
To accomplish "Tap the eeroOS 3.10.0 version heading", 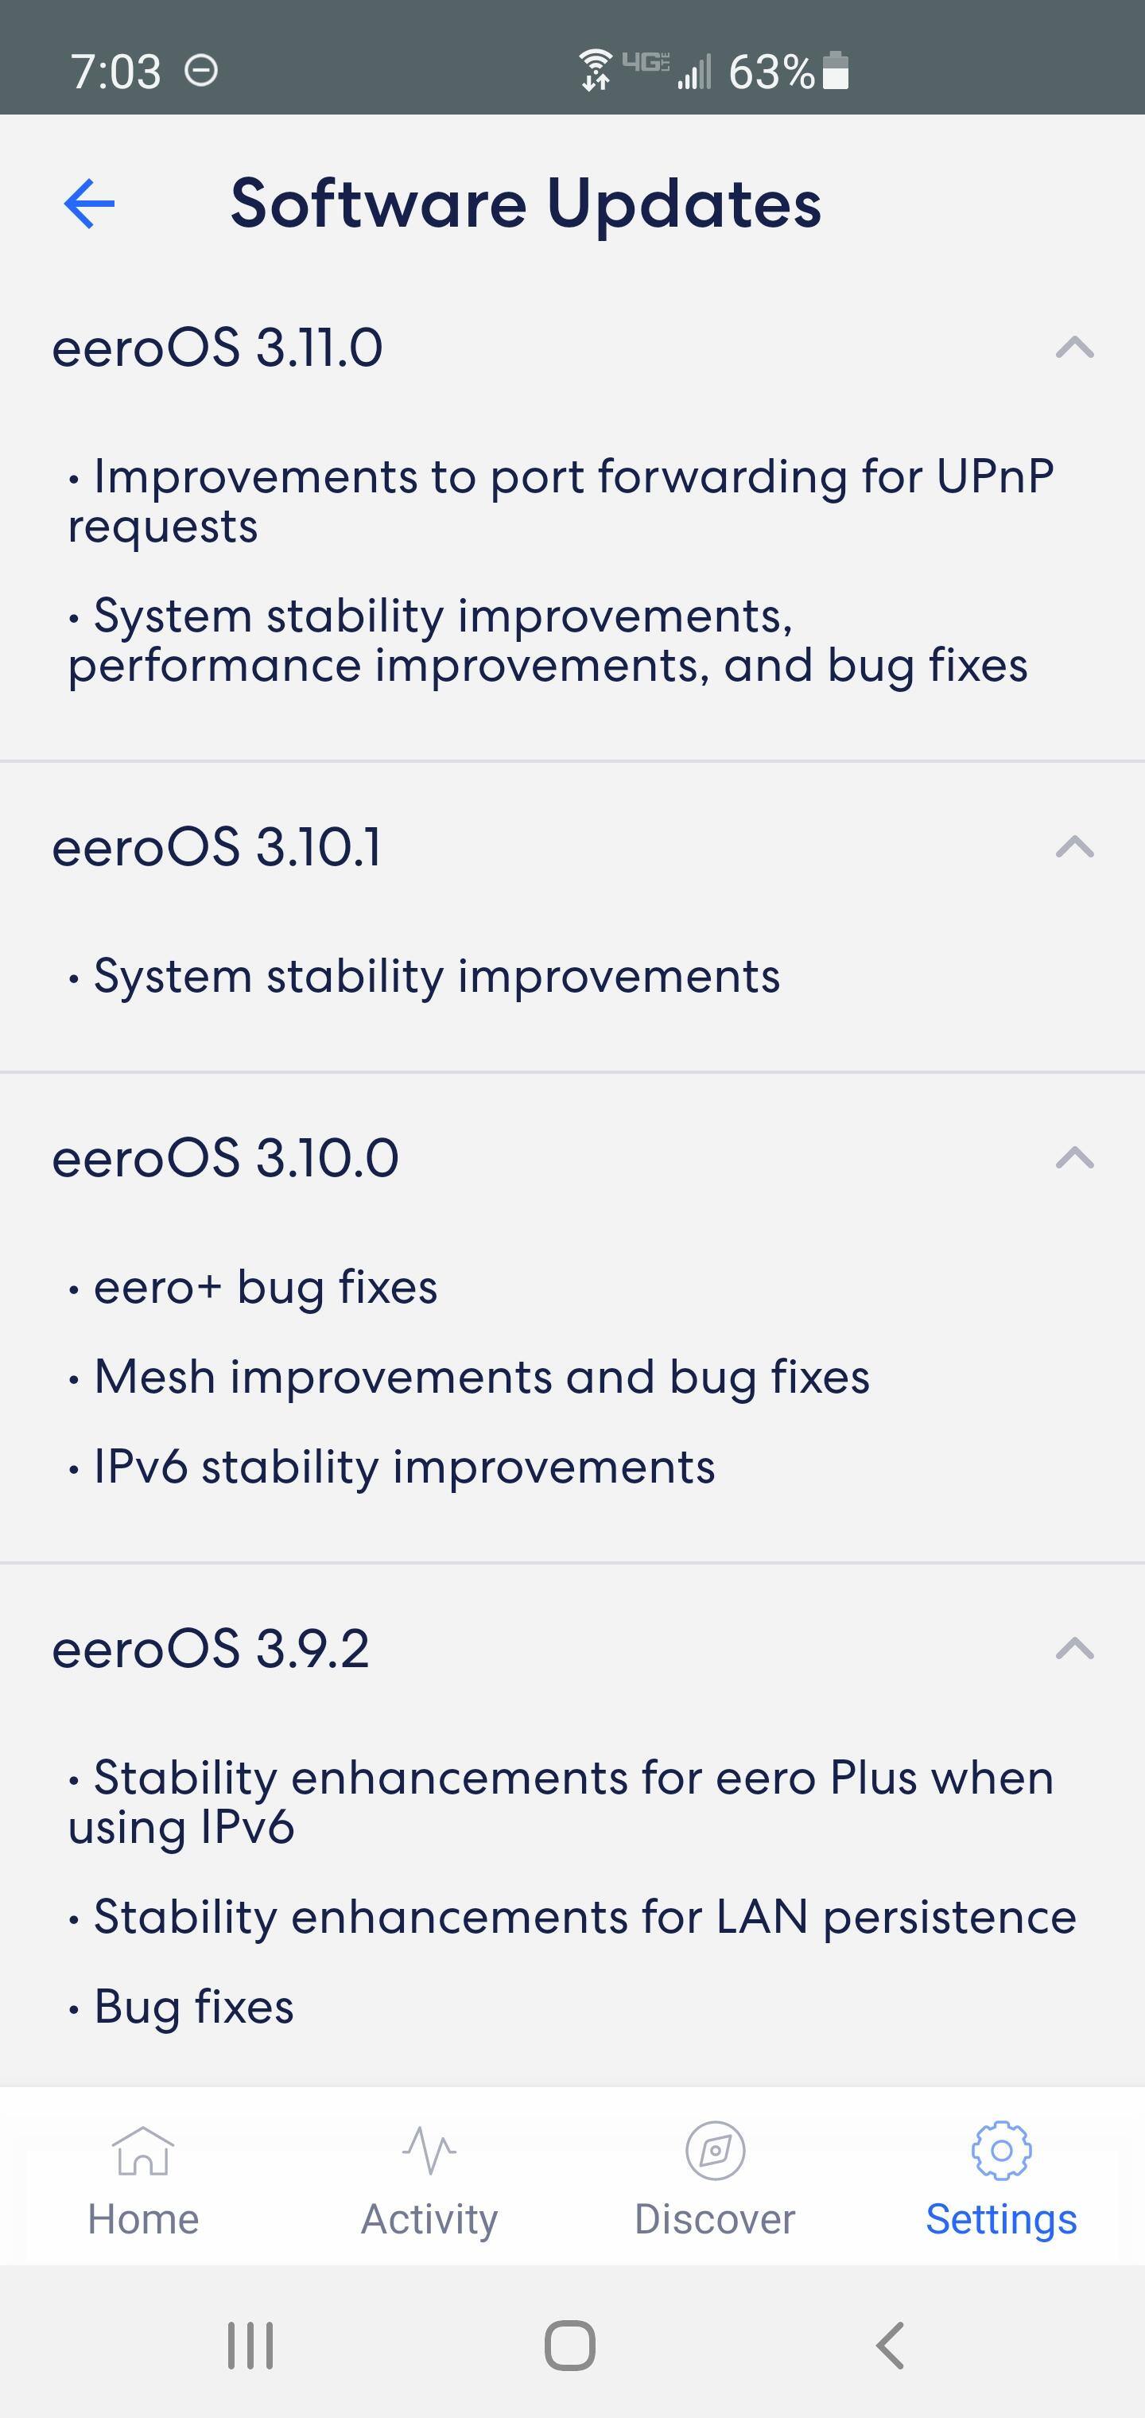I will coord(225,1157).
